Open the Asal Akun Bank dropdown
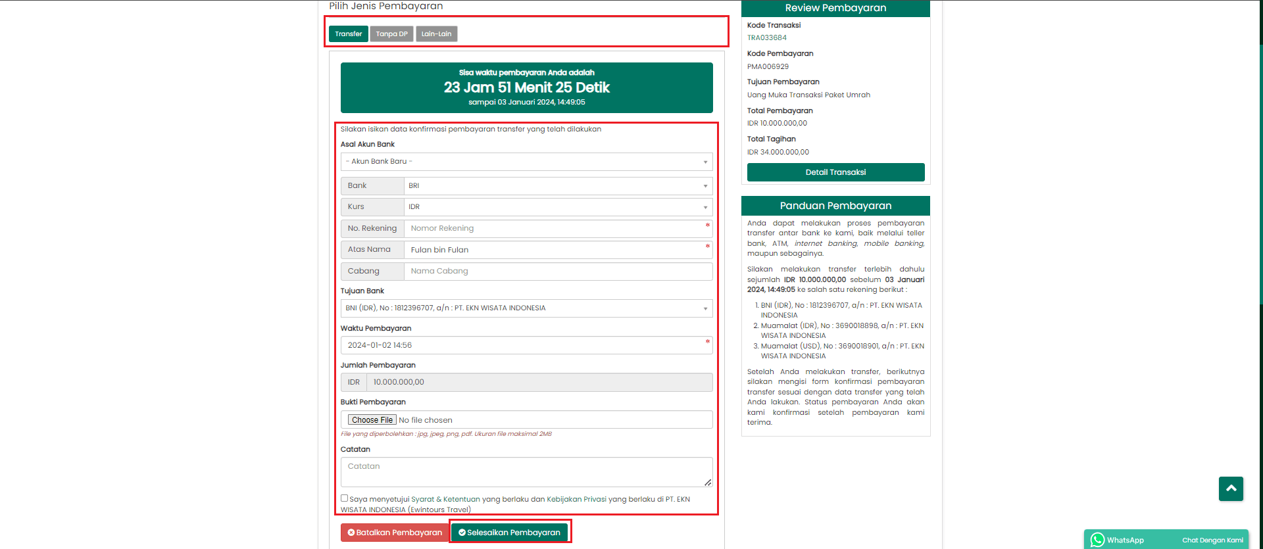Image resolution: width=1263 pixels, height=549 pixels. (x=526, y=162)
